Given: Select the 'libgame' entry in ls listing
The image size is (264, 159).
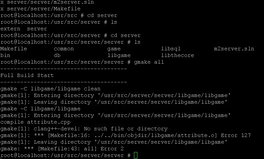Looking at the screenshot, I should (119, 56).
